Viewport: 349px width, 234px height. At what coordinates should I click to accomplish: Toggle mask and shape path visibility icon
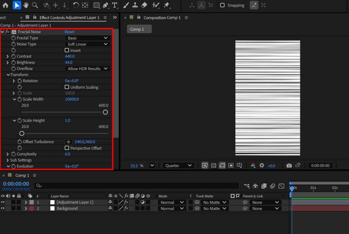coord(222,165)
